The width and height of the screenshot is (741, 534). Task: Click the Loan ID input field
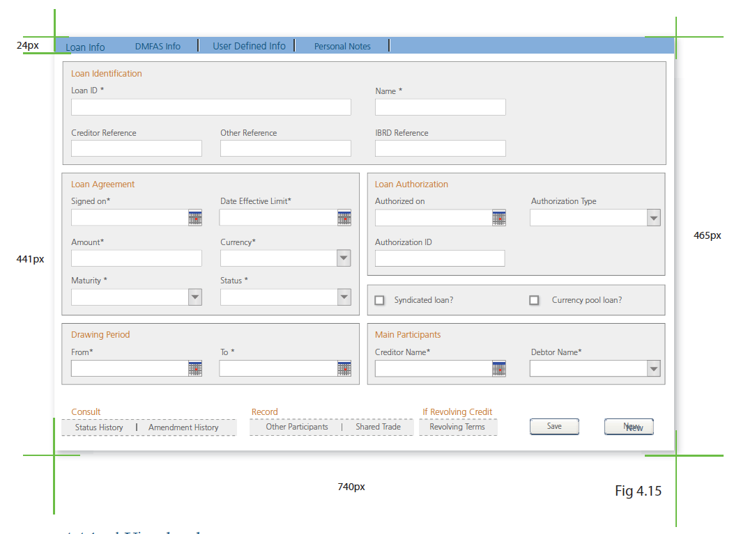pos(211,107)
